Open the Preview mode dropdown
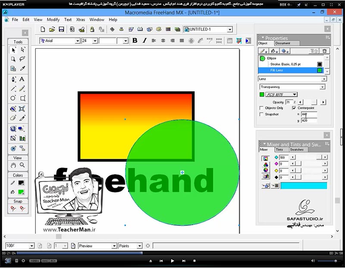The image size is (345, 268). coord(114,246)
